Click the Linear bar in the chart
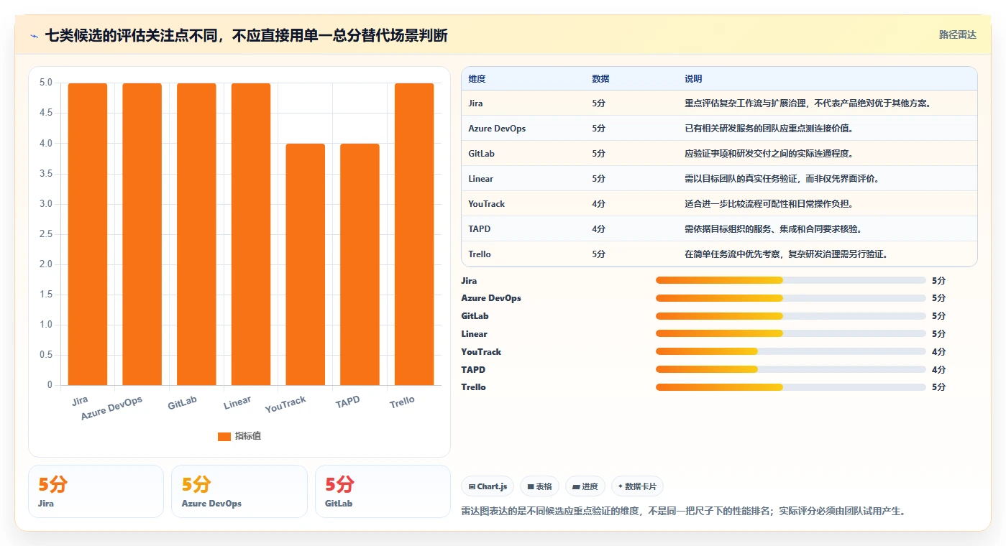Screen dimensions: 1006x546 tap(251, 234)
